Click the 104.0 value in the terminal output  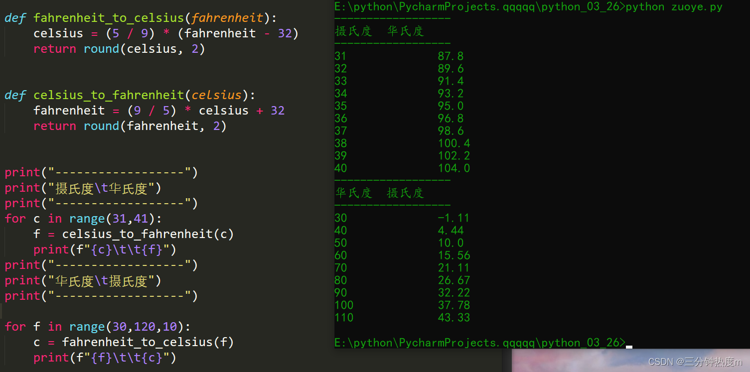(x=454, y=168)
